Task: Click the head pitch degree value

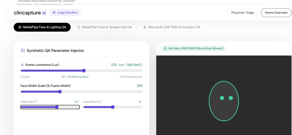Action: (x=141, y=102)
